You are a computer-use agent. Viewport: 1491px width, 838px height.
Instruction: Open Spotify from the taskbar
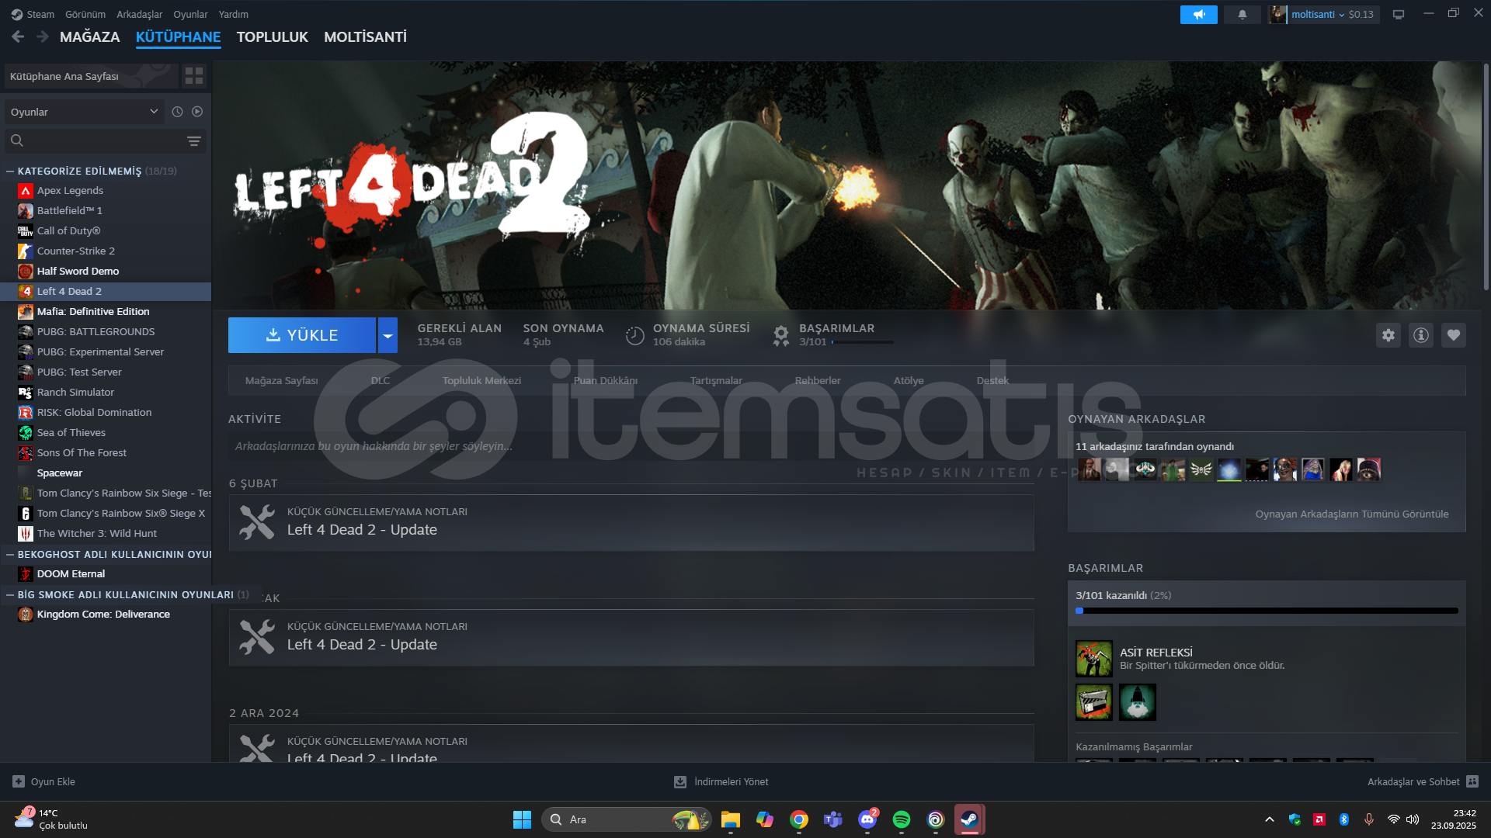click(x=902, y=819)
